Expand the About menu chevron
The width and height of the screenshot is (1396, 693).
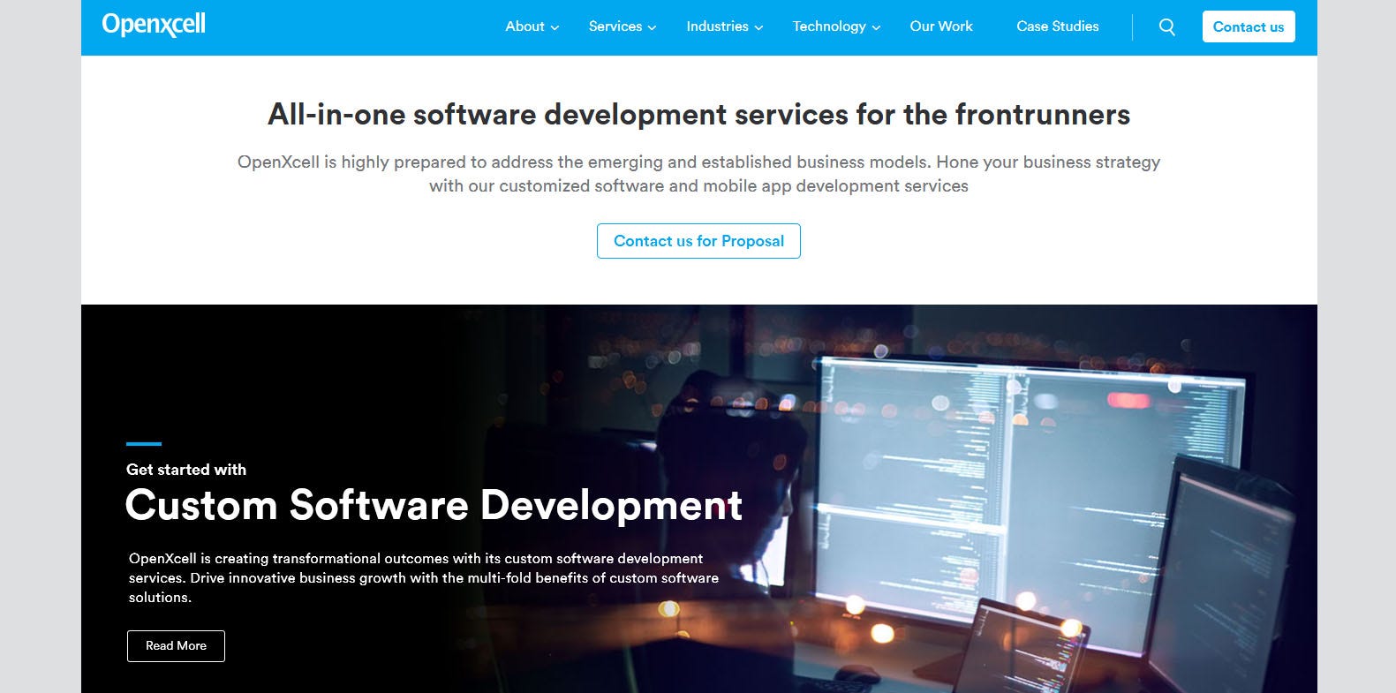click(555, 27)
